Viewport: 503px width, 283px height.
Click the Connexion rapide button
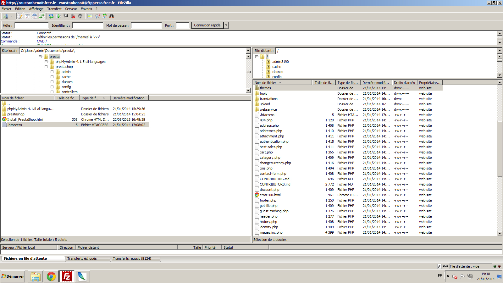pos(207,25)
